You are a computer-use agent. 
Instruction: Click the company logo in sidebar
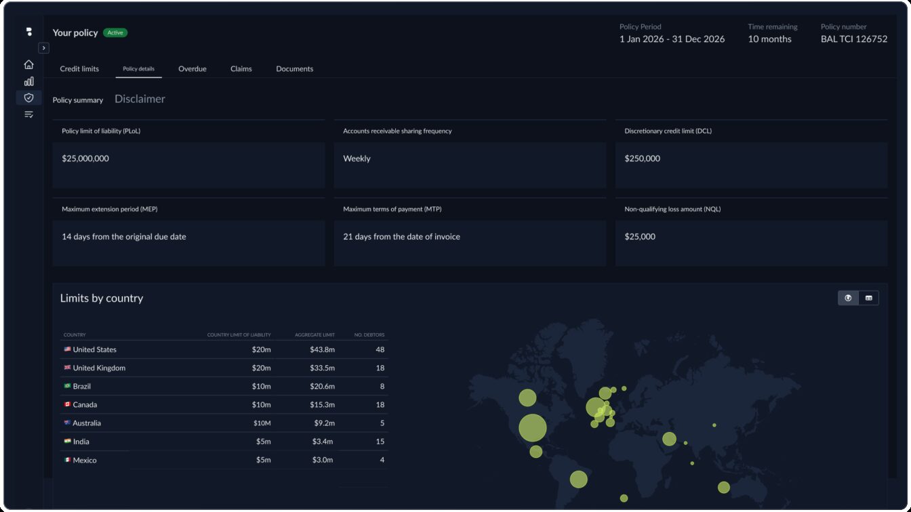click(x=28, y=32)
